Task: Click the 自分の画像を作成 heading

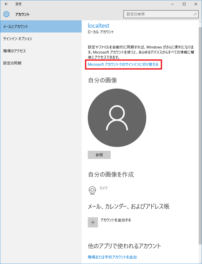Action: [x=111, y=175]
